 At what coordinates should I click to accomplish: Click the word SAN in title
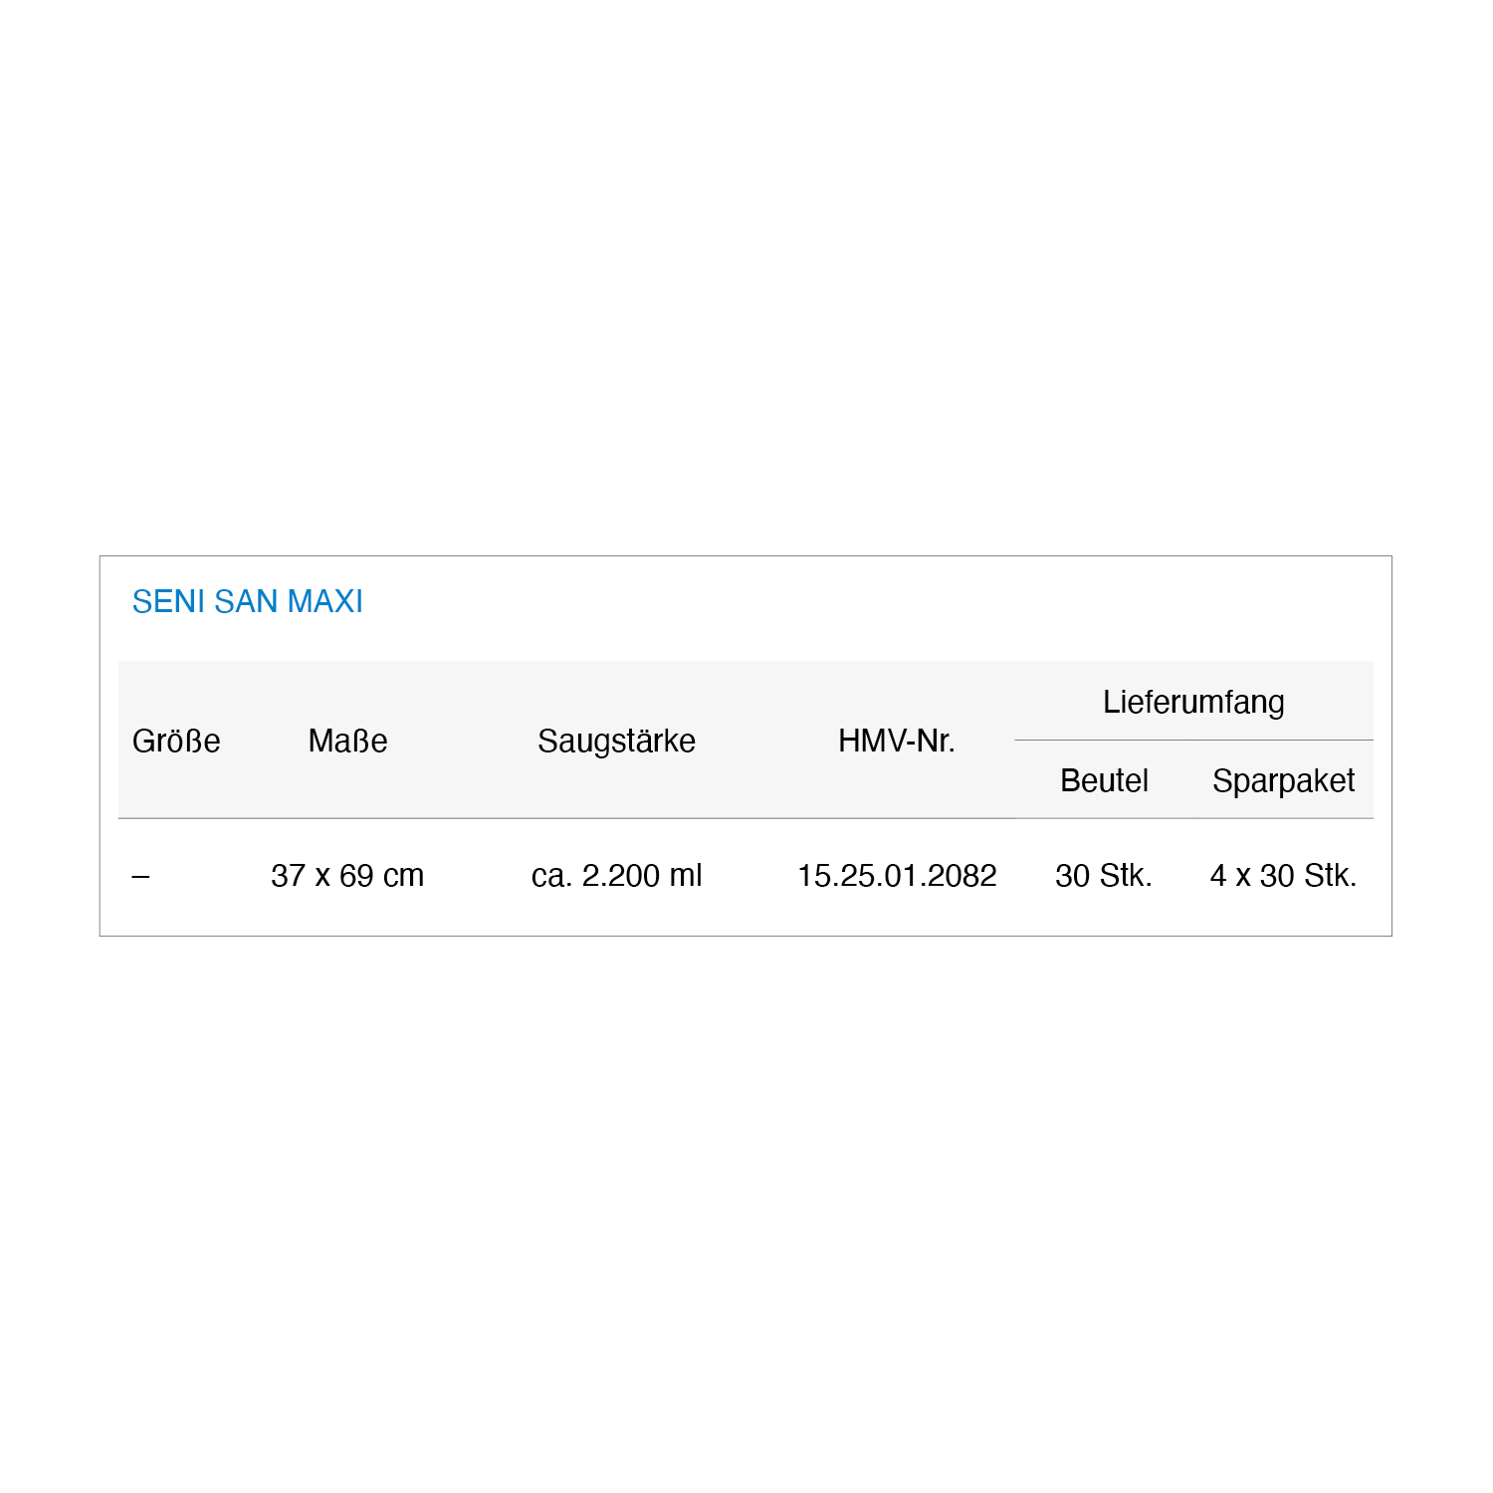pyautogui.click(x=246, y=601)
